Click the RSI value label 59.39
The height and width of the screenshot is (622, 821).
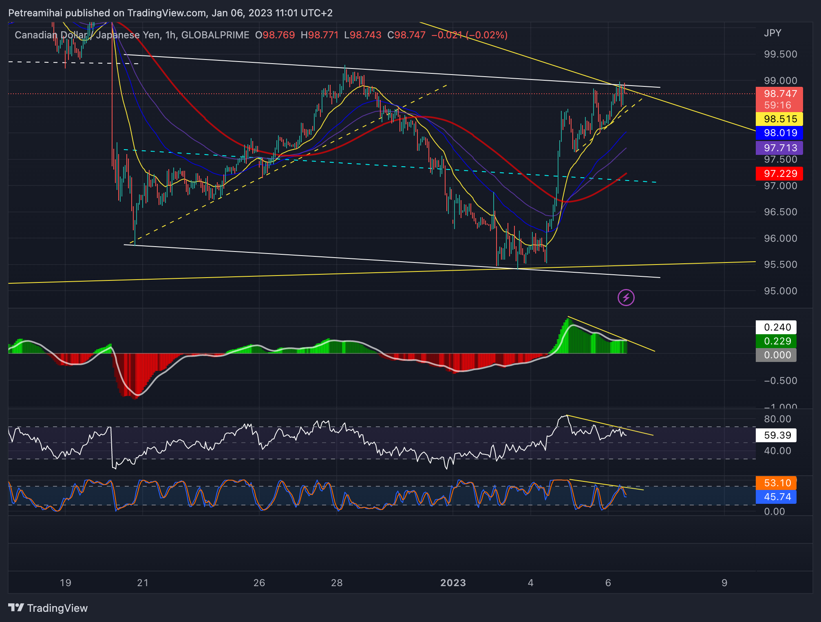click(776, 435)
